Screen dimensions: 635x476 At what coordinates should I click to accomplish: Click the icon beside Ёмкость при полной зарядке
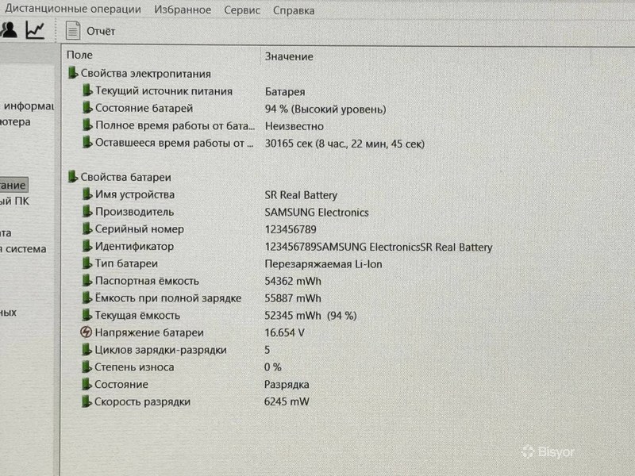click(x=87, y=297)
